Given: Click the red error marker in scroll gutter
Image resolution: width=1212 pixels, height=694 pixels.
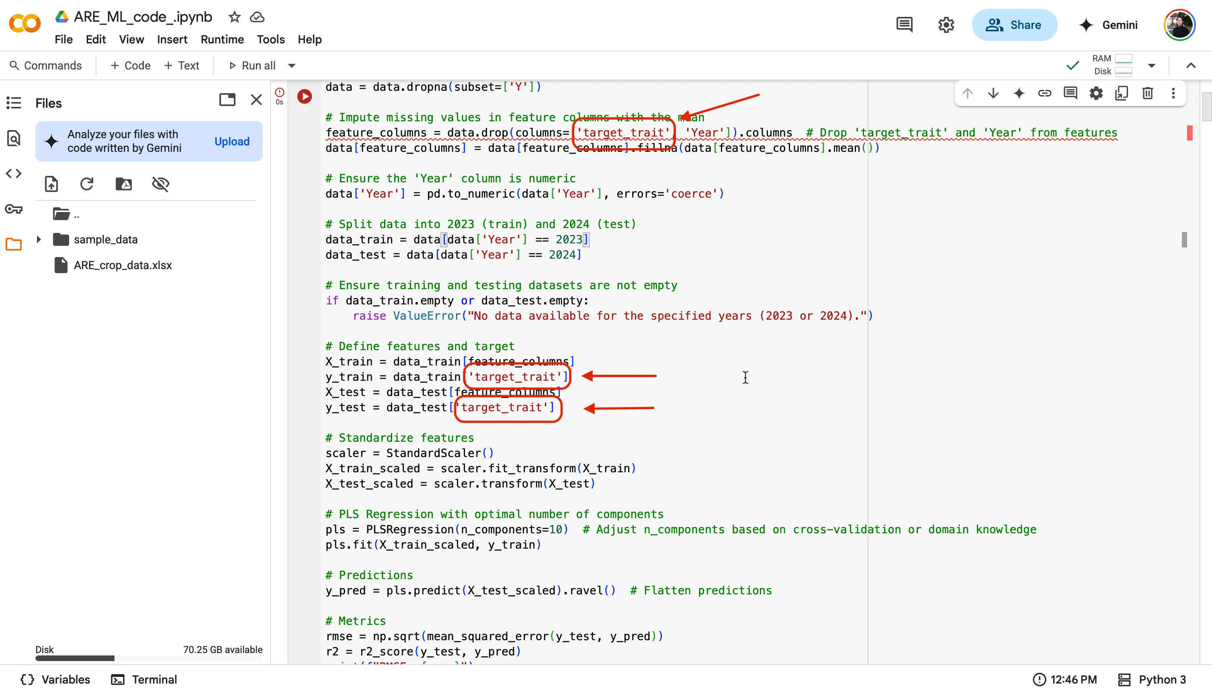Looking at the screenshot, I should click(x=1189, y=133).
